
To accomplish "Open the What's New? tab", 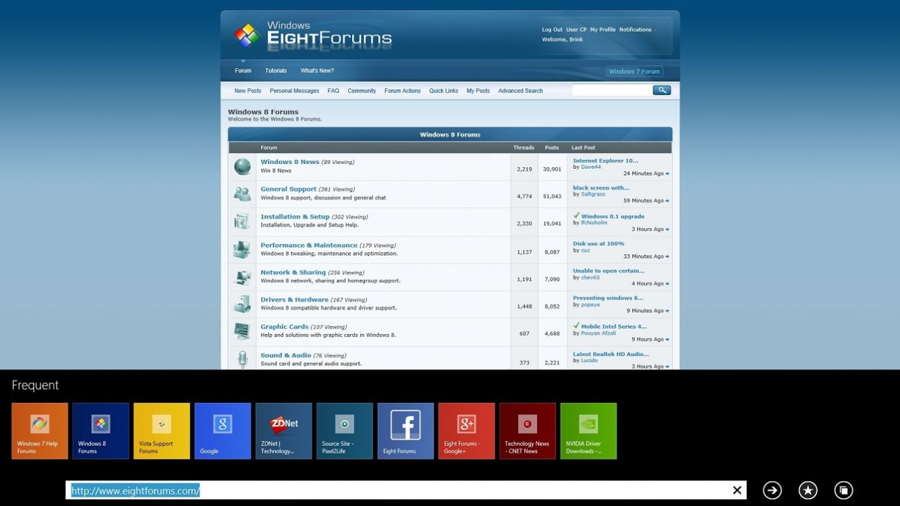I will click(317, 71).
